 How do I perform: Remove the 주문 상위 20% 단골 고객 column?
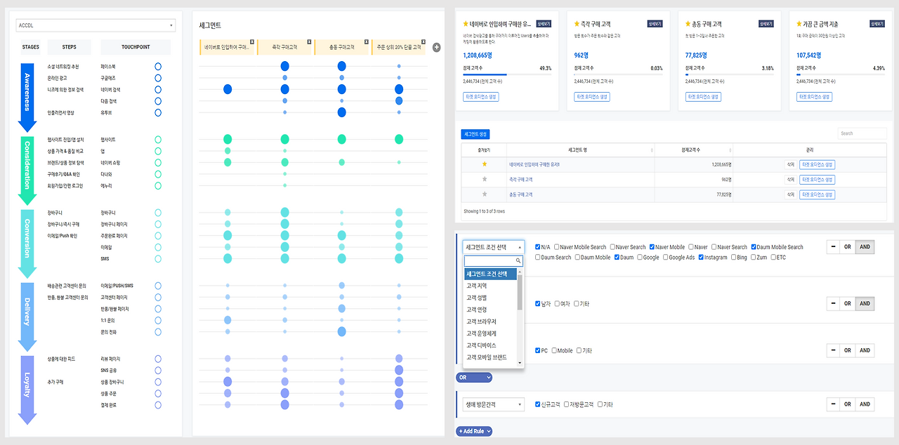click(x=425, y=41)
